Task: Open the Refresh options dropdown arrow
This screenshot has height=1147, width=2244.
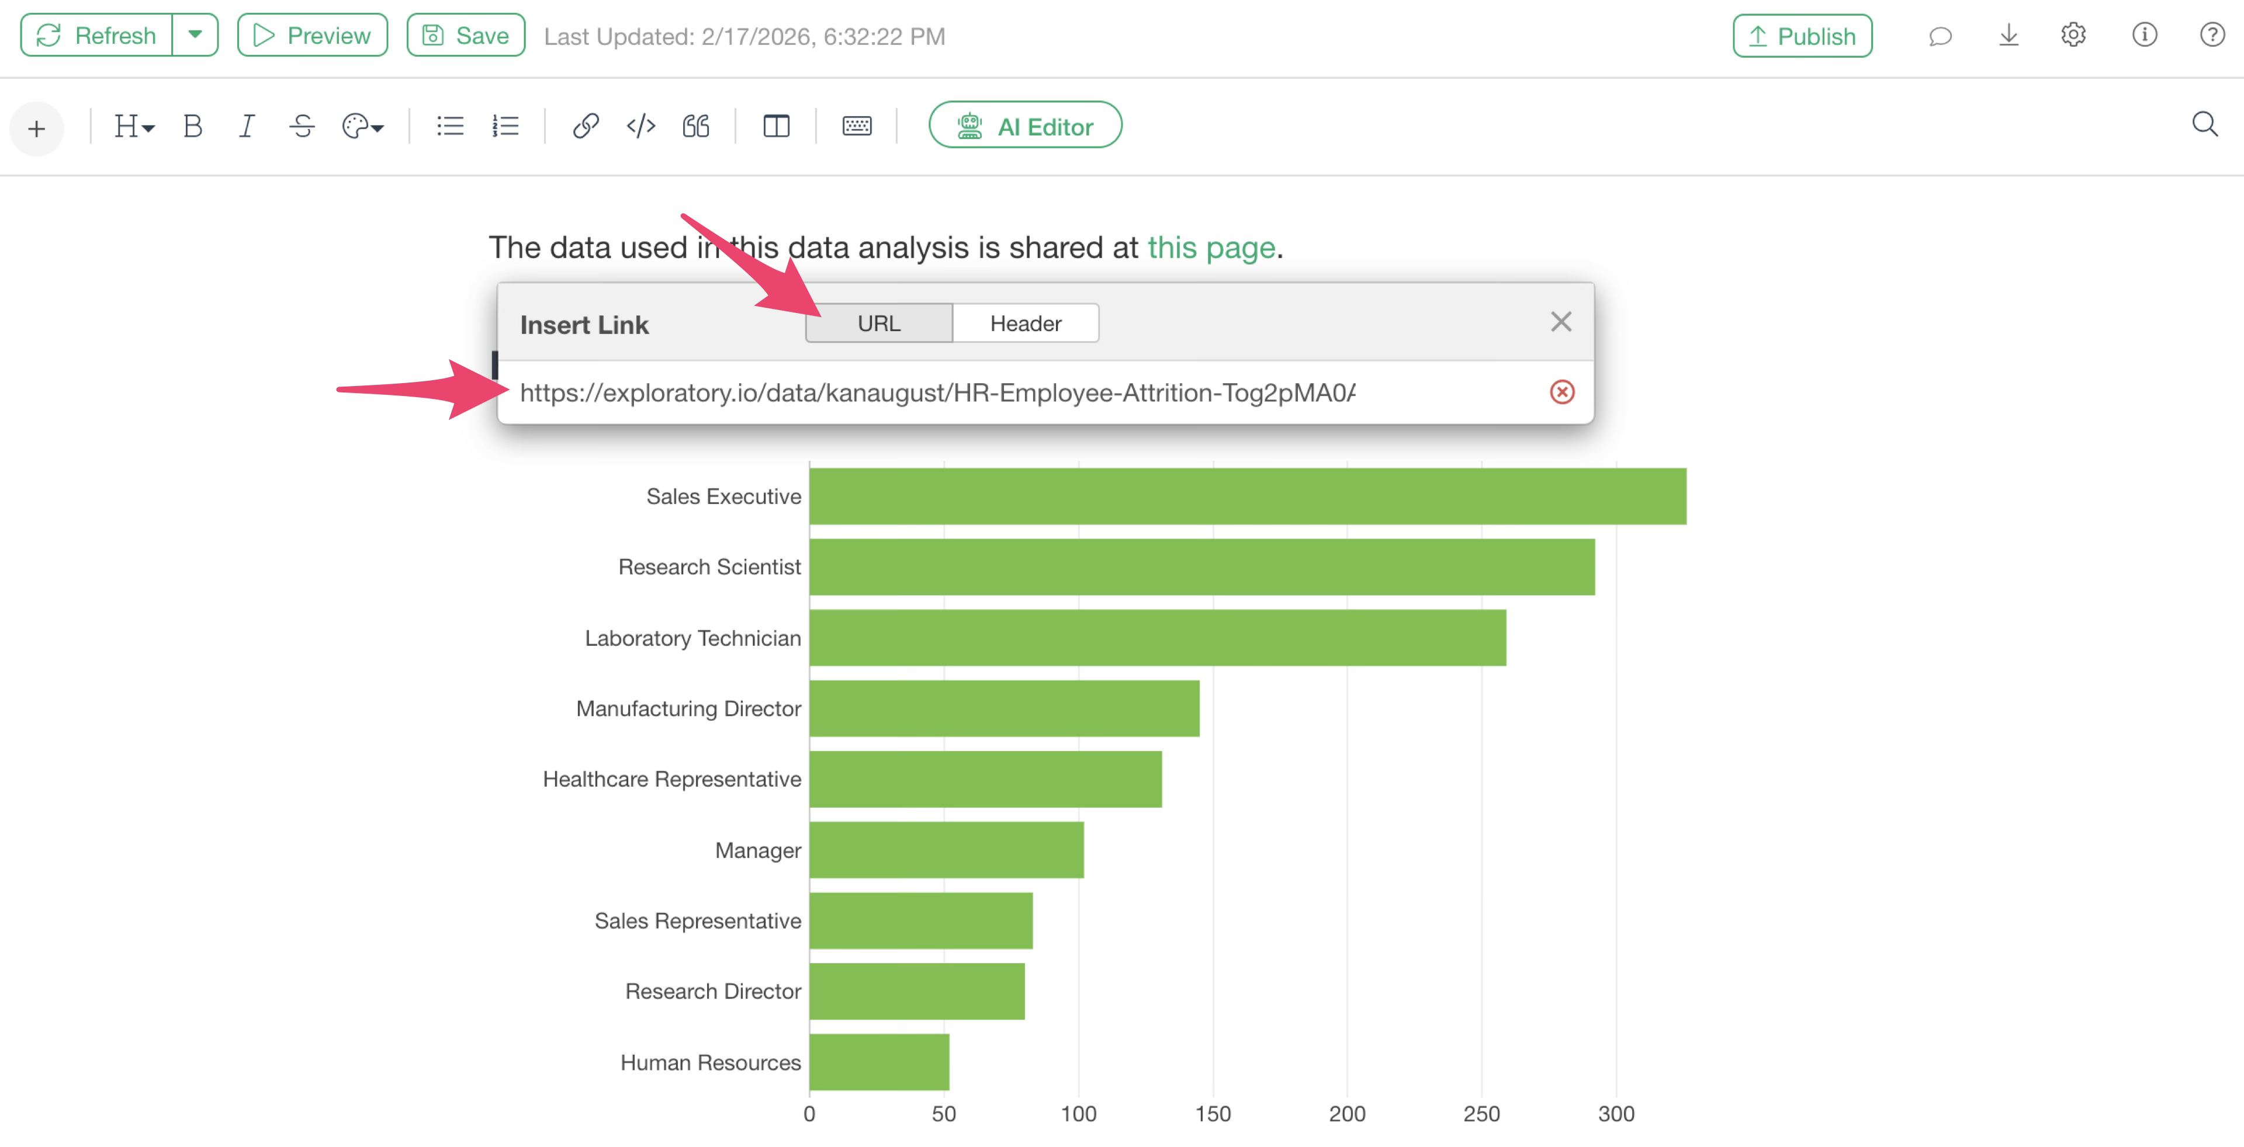Action: pos(195,35)
